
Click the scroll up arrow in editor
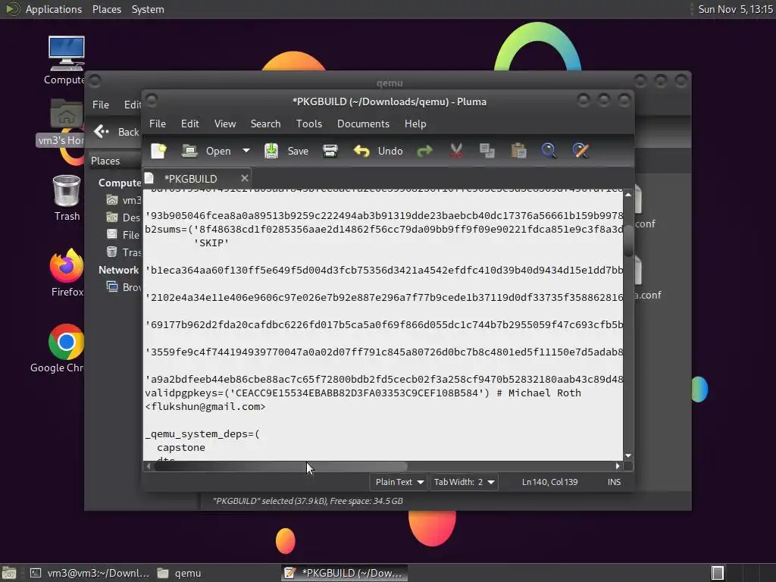(628, 195)
